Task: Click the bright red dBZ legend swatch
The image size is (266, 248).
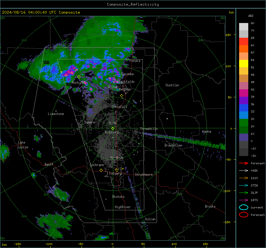Action: coord(244,42)
